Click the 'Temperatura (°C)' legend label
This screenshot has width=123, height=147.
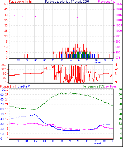(x=93, y=86)
